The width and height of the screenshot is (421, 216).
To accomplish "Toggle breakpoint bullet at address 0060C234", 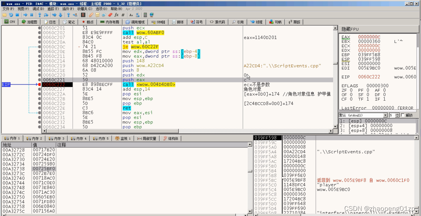I will 39,127.
